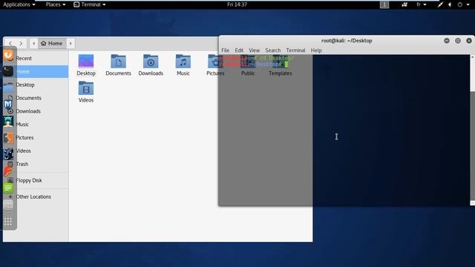Minimize the terminal window
Image resolution: width=475 pixels, height=267 pixels.
click(447, 41)
